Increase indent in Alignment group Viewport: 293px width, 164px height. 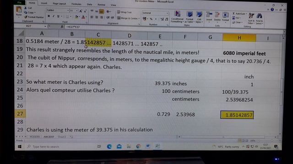[112, 17]
